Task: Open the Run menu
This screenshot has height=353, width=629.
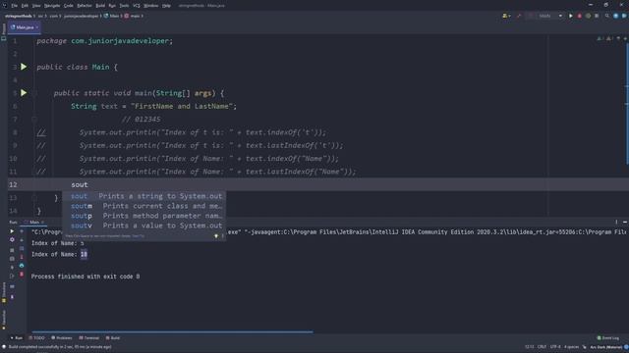Action: click(x=112, y=6)
